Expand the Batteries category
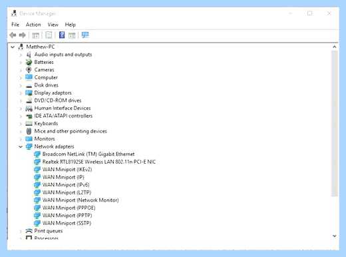This screenshot has width=346, height=257. pos(21,63)
